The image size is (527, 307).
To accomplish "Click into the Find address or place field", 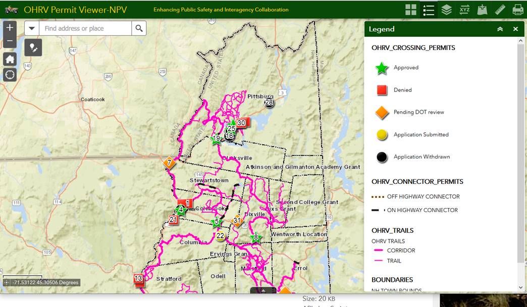I will [x=85, y=28].
